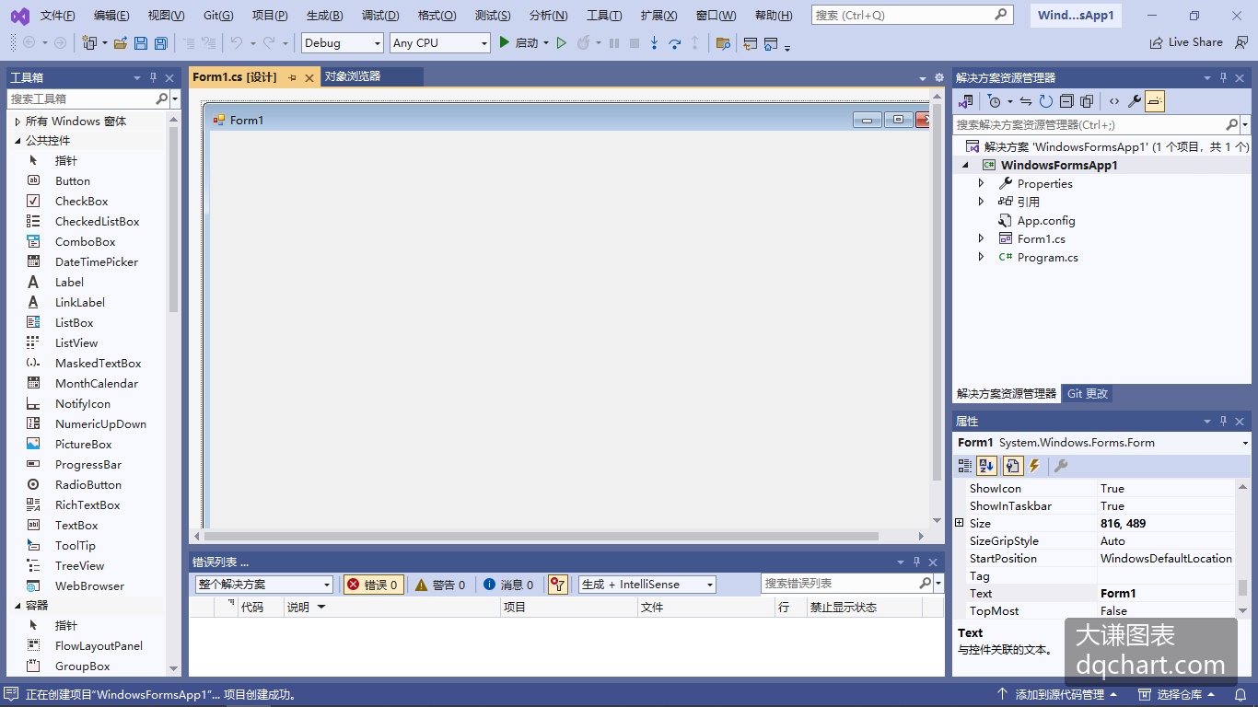Click the designer horizontal scrollbar thumb
The width and height of the screenshot is (1258, 707).
[541, 536]
